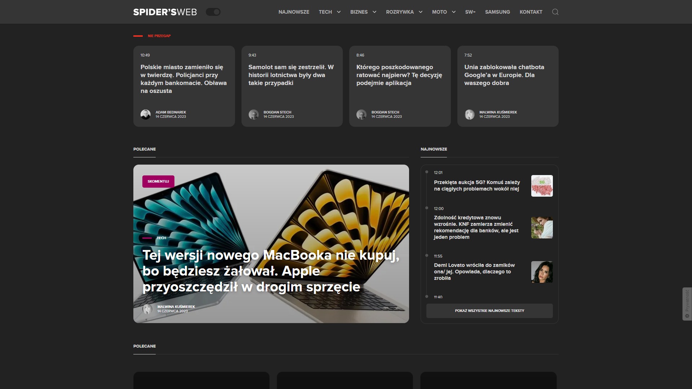Click the POLECANE heading above MacBook article

click(x=145, y=149)
